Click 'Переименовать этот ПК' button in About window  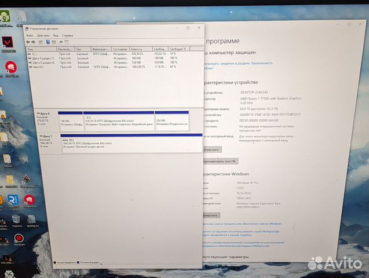click(x=220, y=162)
